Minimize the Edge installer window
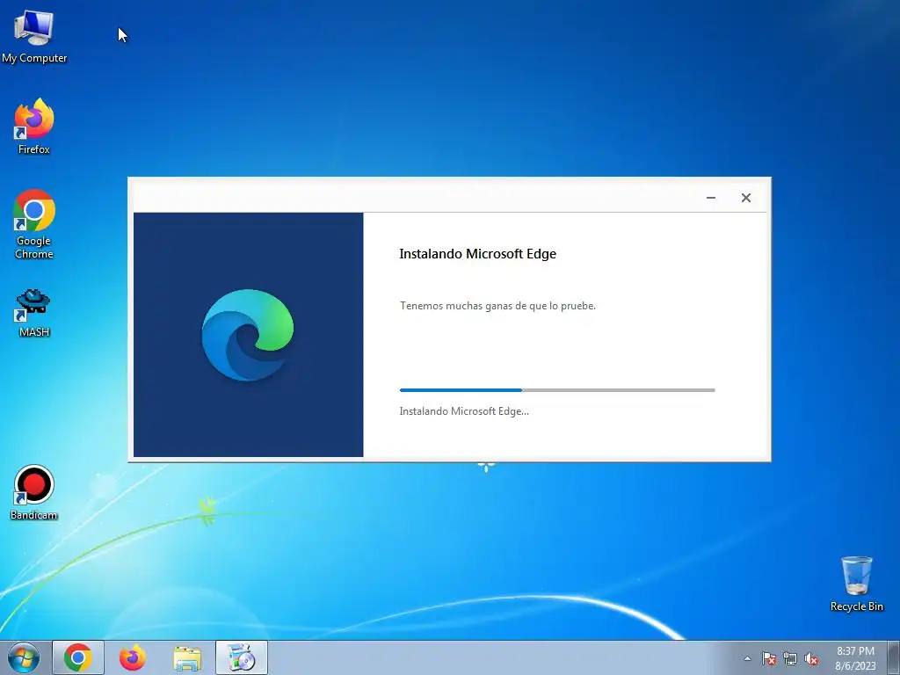900x675 pixels. [710, 198]
